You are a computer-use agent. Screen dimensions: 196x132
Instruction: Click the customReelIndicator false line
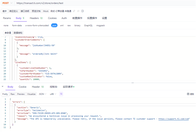[x=36, y=76]
